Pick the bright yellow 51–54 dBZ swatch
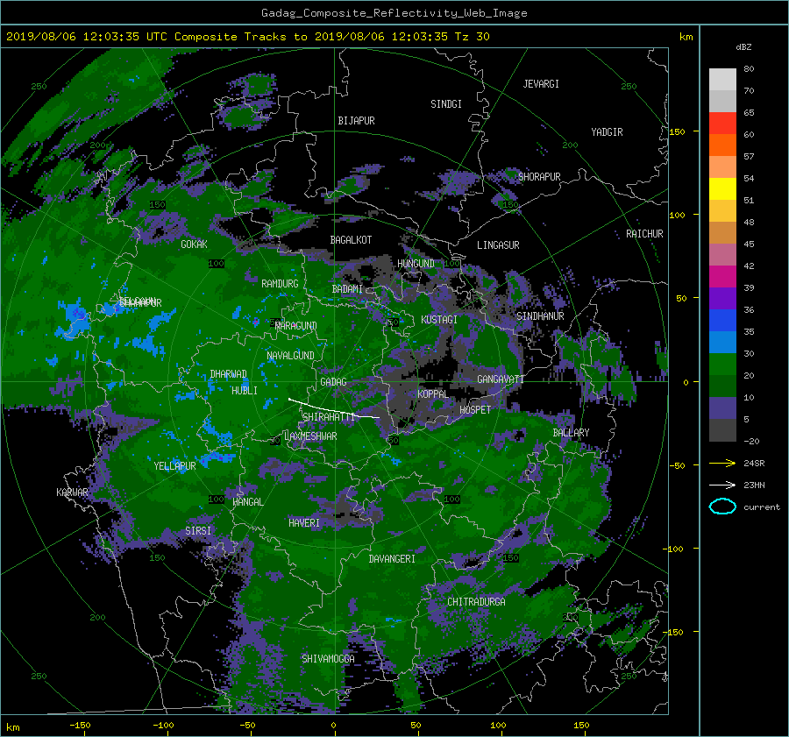This screenshot has height=737, width=789. click(x=722, y=189)
